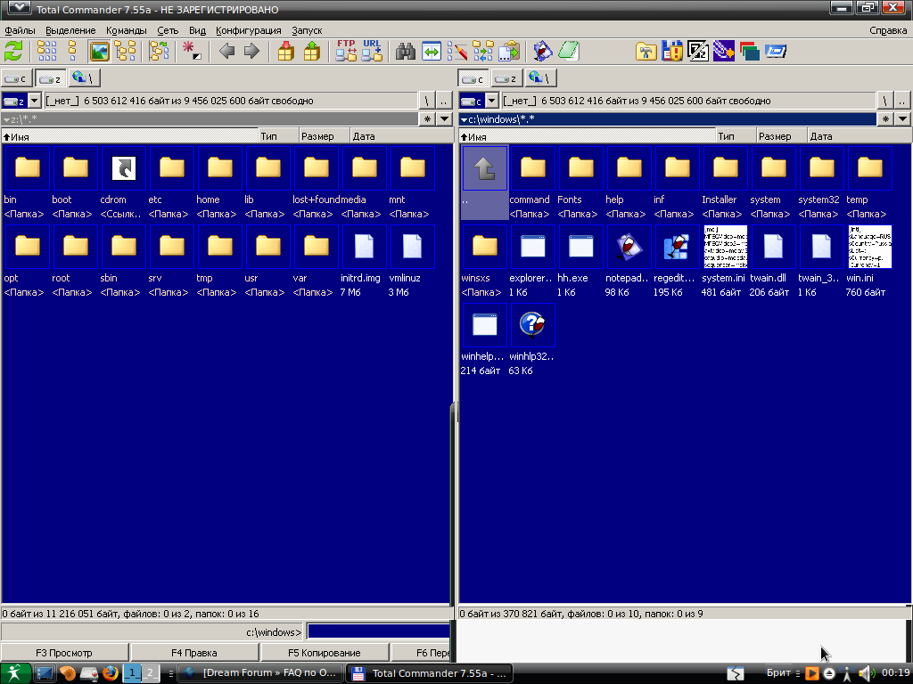Click the green Reread source refresh icon
Screen dimensions: 913x684
[13, 51]
